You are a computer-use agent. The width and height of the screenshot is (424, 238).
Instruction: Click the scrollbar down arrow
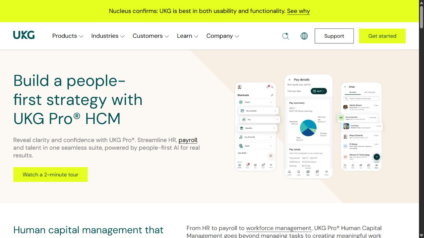point(421,235)
